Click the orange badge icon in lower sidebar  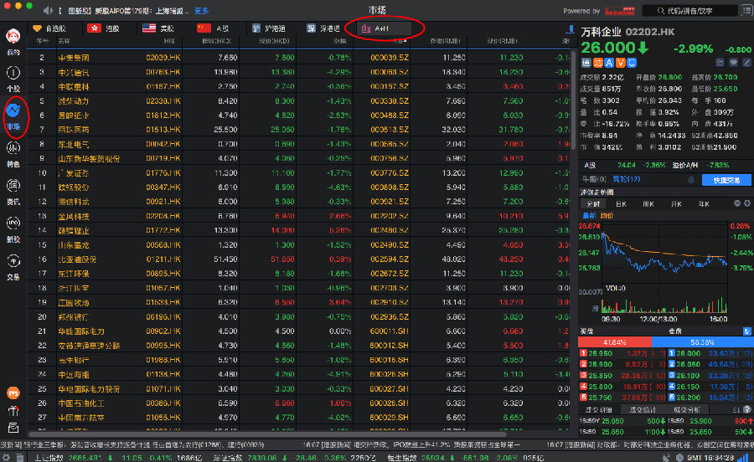[13, 393]
